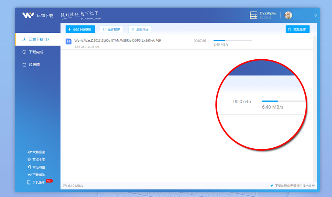Click the 6.40 MB/s speed under the list row's progress bar
Viewport: 332px width, 197px height.
click(x=221, y=45)
